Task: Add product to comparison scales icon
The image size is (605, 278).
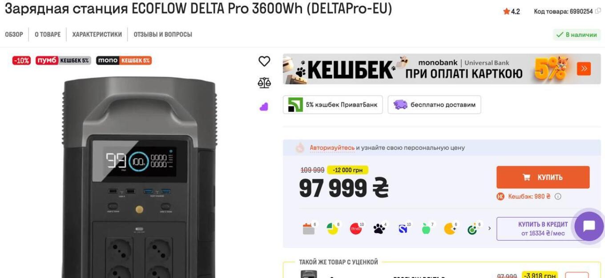Action: [264, 82]
